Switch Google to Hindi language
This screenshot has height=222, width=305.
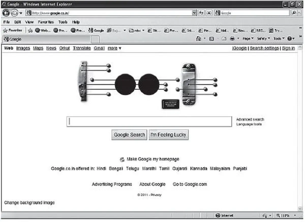(x=101, y=169)
